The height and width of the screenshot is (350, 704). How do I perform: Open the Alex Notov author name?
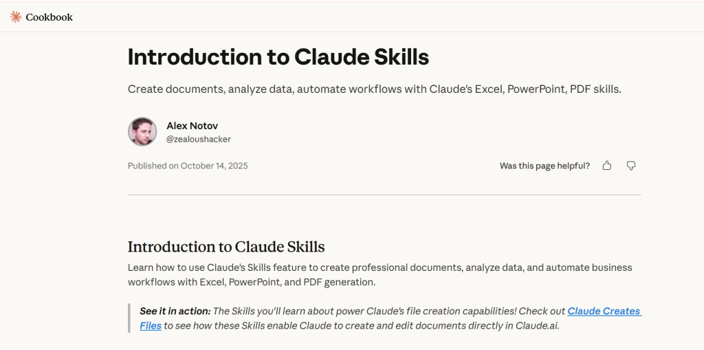(192, 126)
